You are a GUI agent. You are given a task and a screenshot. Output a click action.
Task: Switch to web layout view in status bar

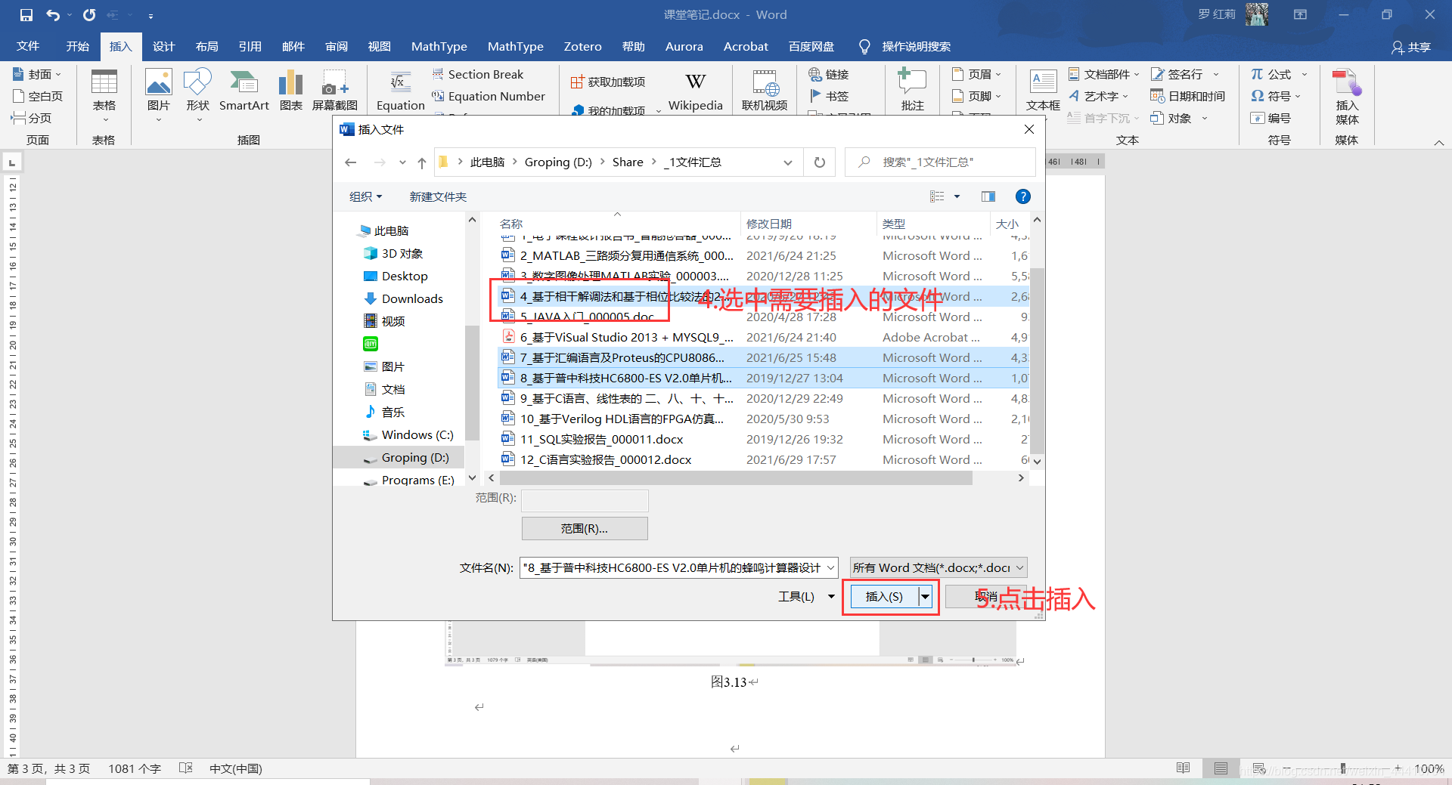click(1259, 768)
